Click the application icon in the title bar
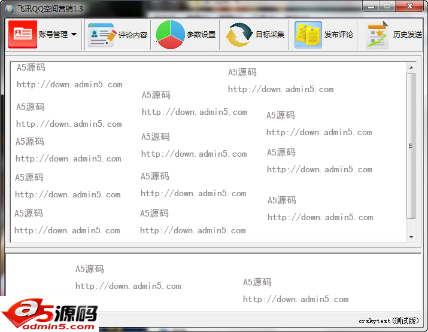Screen dimensions: 428x332 pos(10,9)
